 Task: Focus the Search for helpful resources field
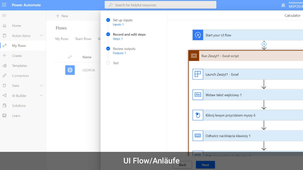tap(160, 5)
